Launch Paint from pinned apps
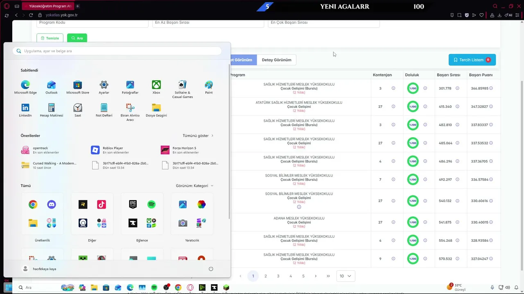This screenshot has width=524, height=294. coord(209,87)
